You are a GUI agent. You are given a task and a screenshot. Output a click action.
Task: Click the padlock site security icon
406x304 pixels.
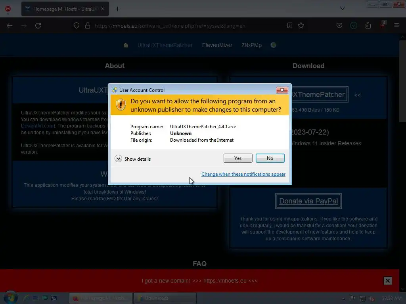coord(88,26)
